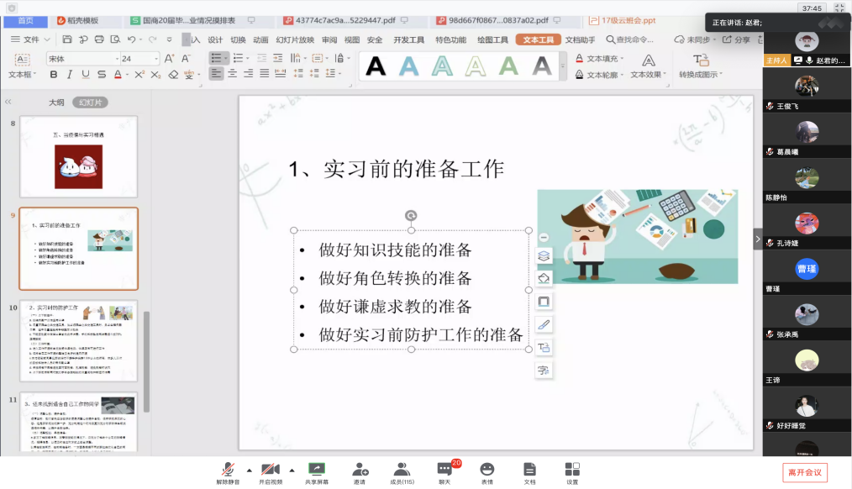
Task: Switch to the 17级云班会.ppt document tab
Action: pos(626,20)
